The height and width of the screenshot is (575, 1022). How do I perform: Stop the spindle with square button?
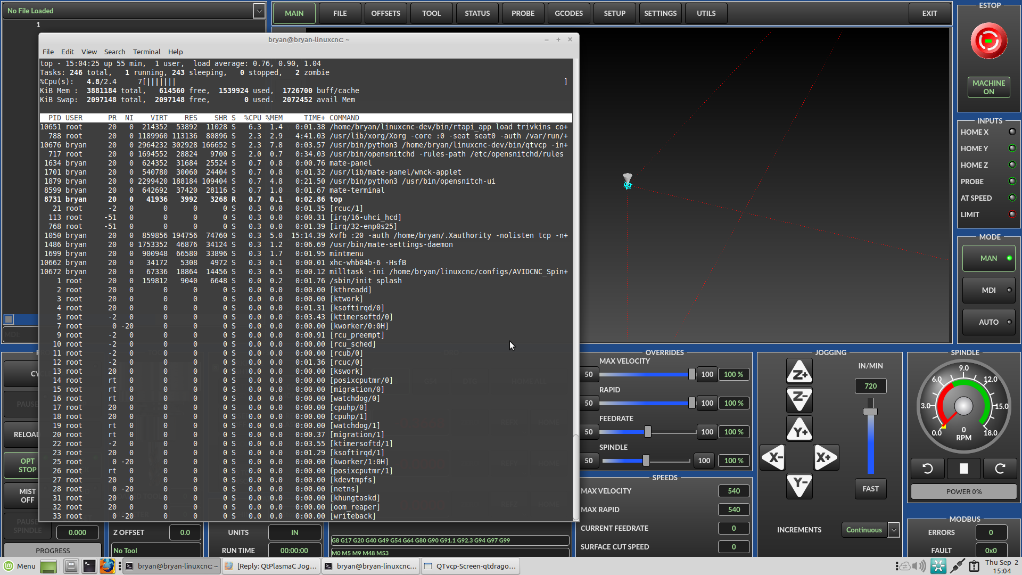coord(963,469)
